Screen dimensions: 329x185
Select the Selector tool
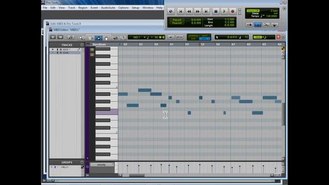98,38
